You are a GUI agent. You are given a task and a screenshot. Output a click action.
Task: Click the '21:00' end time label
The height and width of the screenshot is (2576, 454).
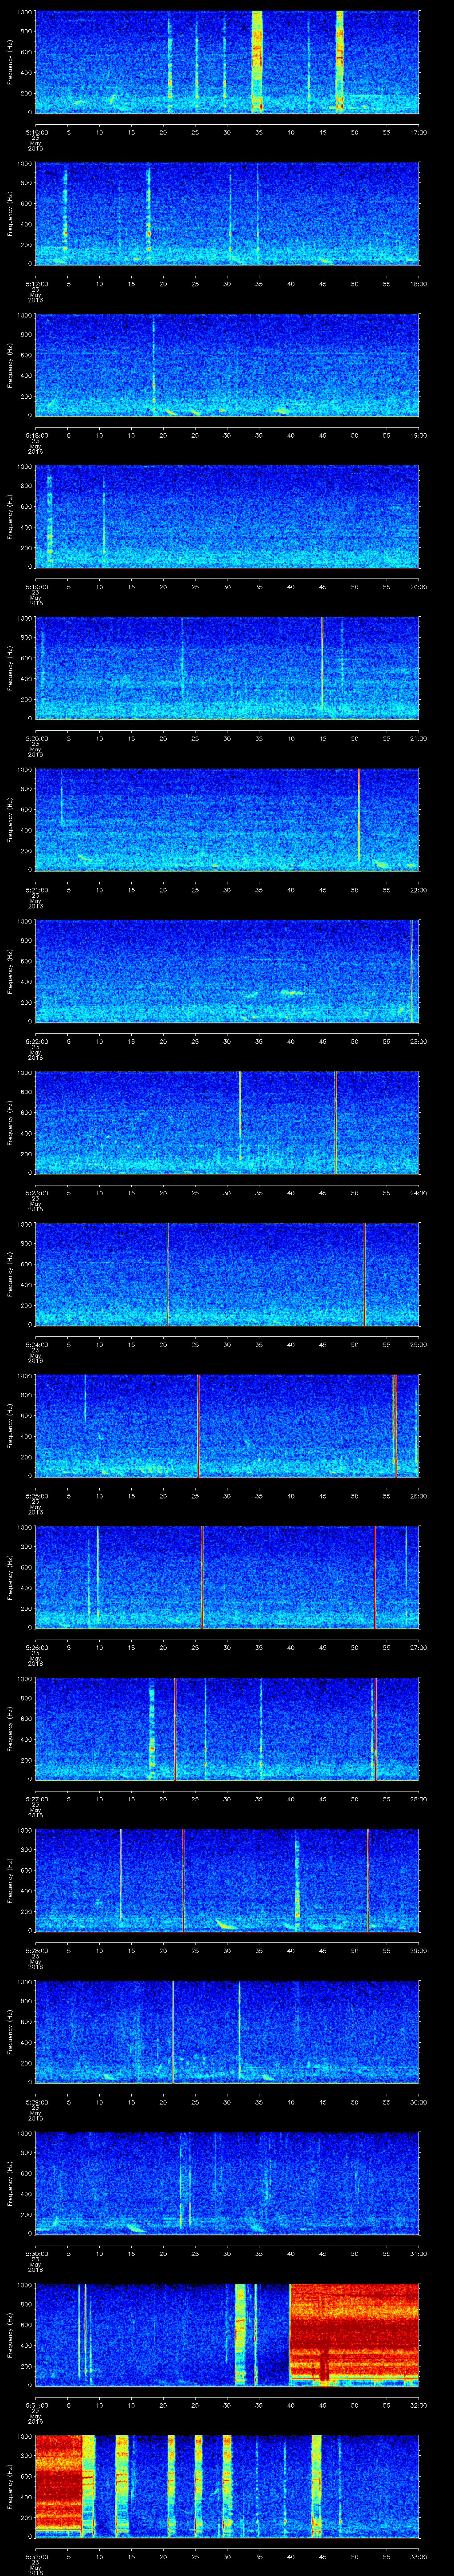pos(418,738)
